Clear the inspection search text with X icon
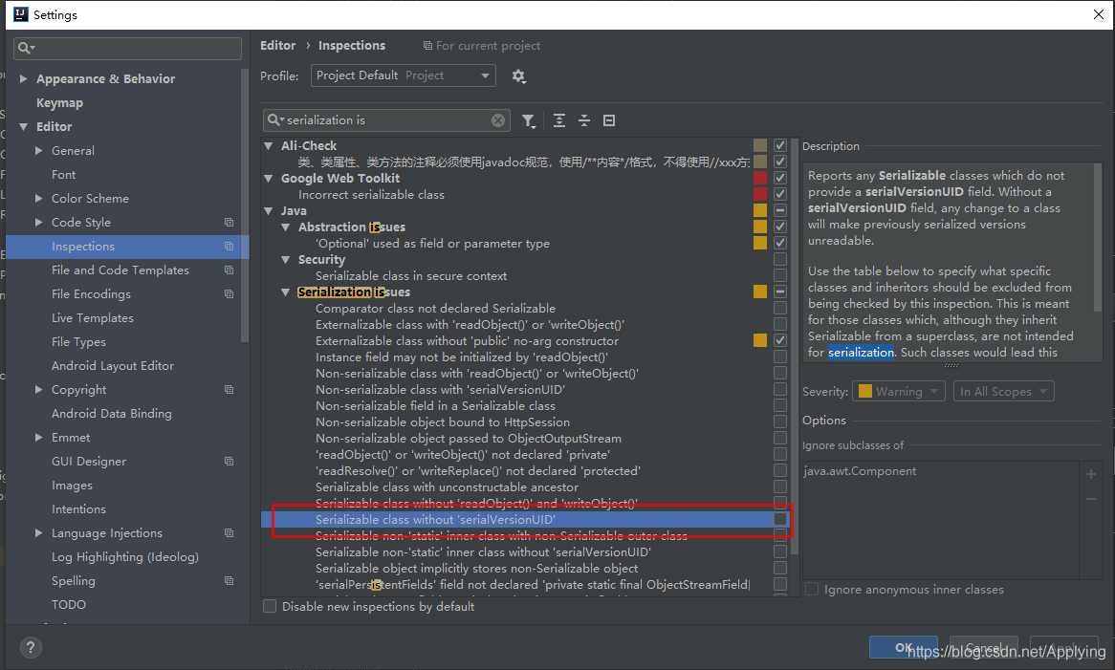This screenshot has width=1115, height=670. pyautogui.click(x=498, y=120)
